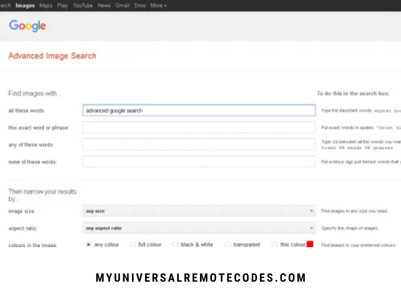Open the aspect ratio dropdown
The width and height of the screenshot is (401, 301).
(199, 228)
